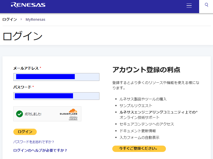The height and width of the screenshot is (159, 213).
Task: Click the green success checkmark icon
Action: [x=19, y=114]
